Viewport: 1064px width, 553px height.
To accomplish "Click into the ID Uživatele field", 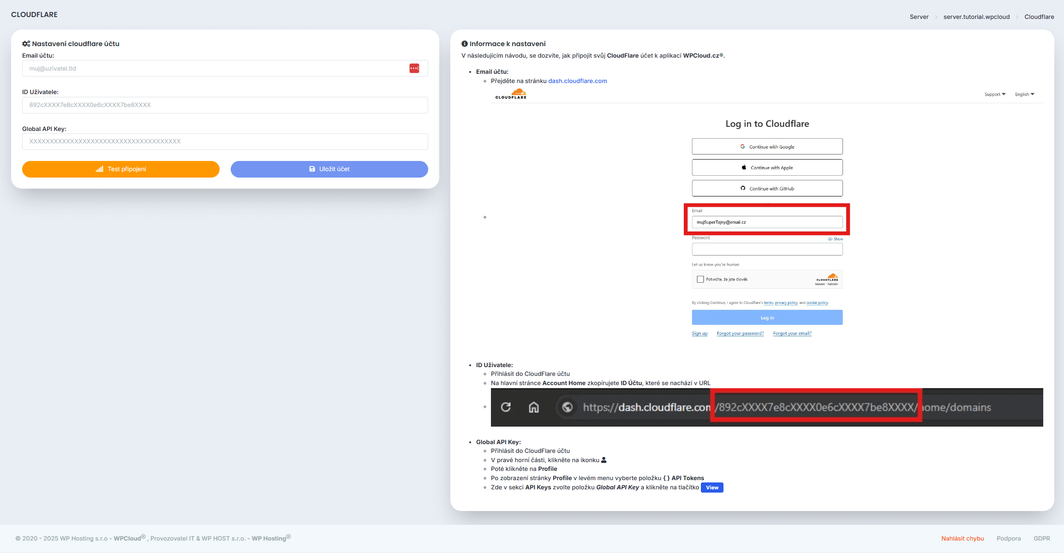I will pyautogui.click(x=225, y=105).
